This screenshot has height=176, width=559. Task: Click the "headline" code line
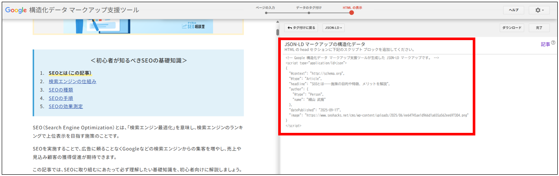(339, 84)
